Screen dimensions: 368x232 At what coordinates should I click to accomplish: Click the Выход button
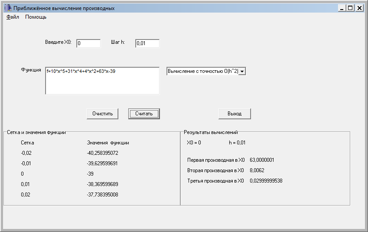click(x=234, y=114)
